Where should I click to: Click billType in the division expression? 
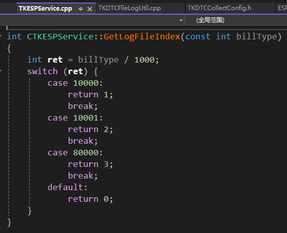[x=98, y=60]
